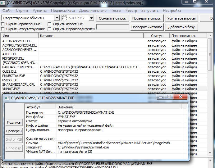Click the search input field beside checkboxes

pos(112,27)
